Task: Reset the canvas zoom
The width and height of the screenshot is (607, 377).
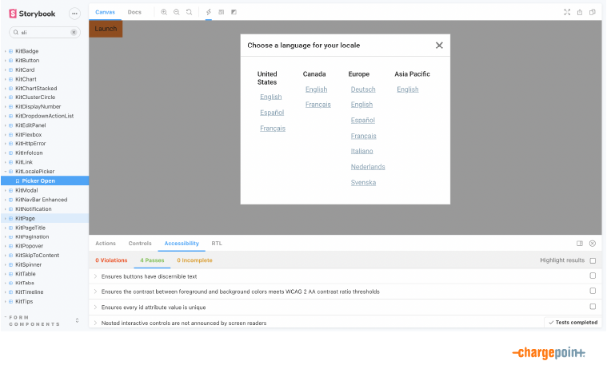Action: click(190, 12)
